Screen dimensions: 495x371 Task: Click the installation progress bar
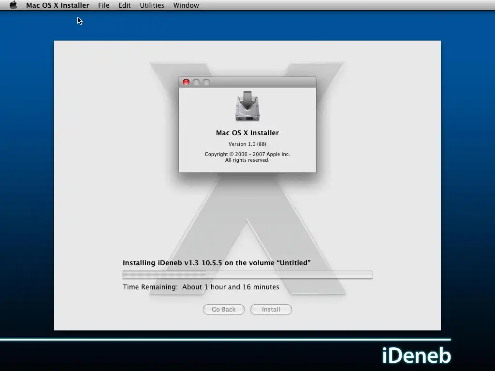247,274
